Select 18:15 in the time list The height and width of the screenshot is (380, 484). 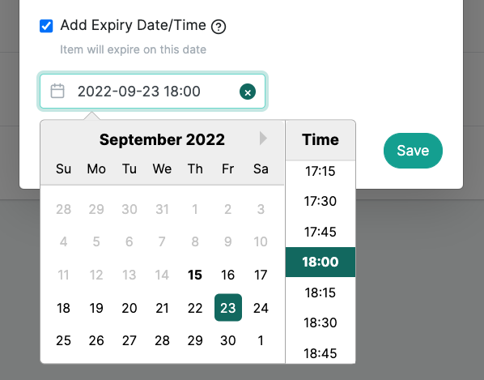pyautogui.click(x=321, y=292)
